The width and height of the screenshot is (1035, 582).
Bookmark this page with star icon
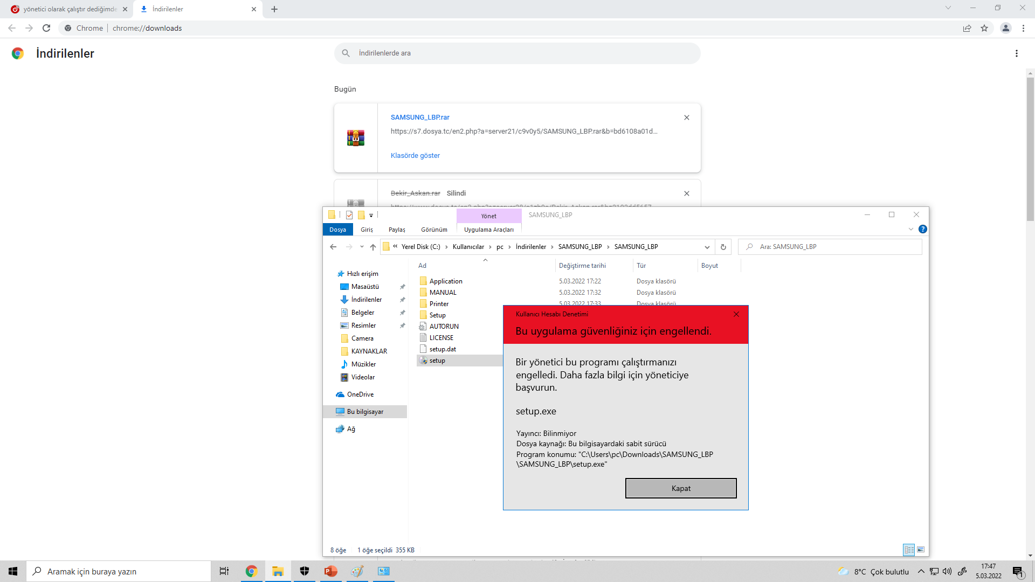click(x=984, y=28)
